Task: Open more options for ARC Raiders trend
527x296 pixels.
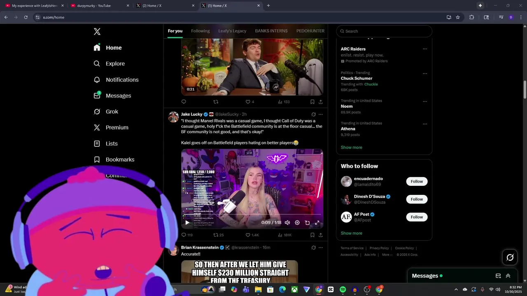Action: [x=425, y=49]
